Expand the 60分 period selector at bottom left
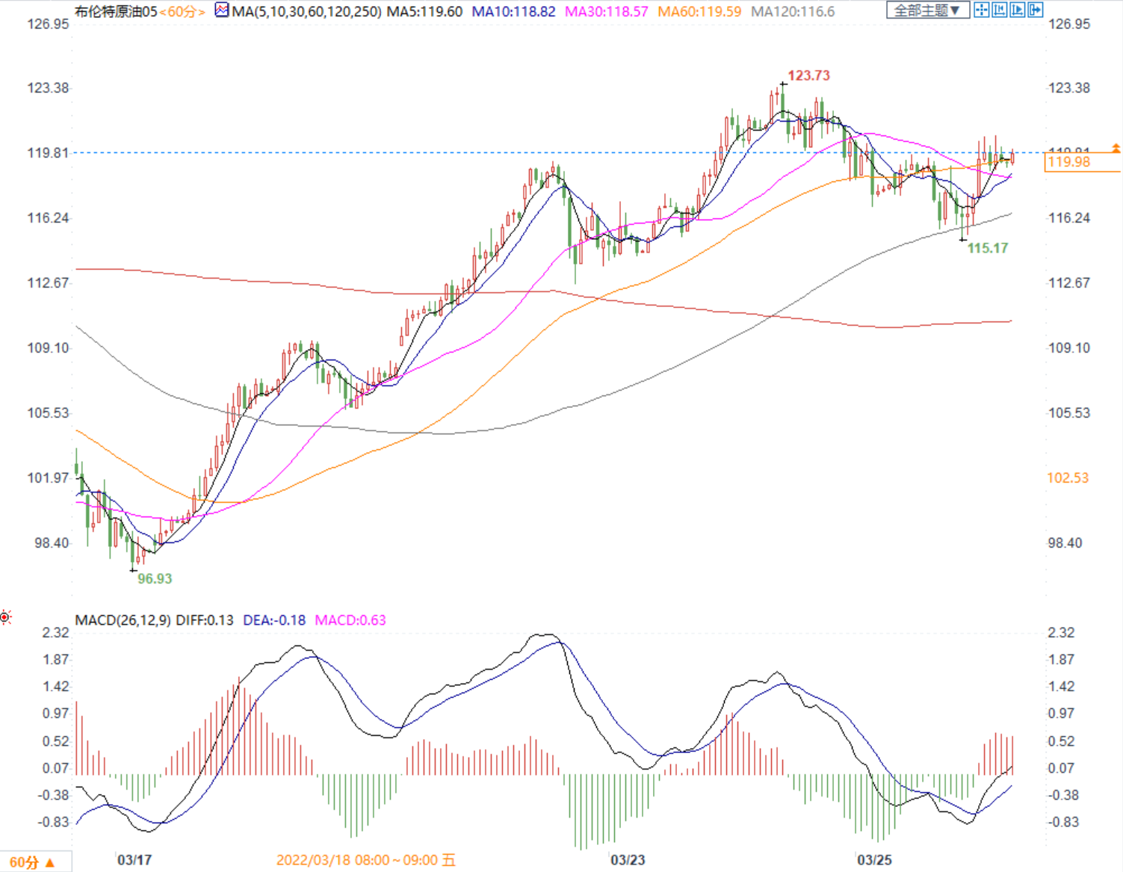 [33, 862]
